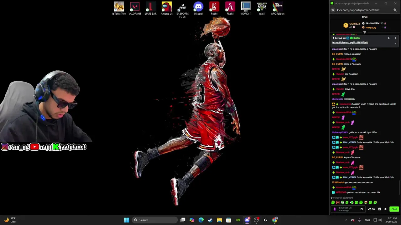401x225 pixels.
Task: Open the clock showing 9:51 PM
Action: click(x=391, y=220)
